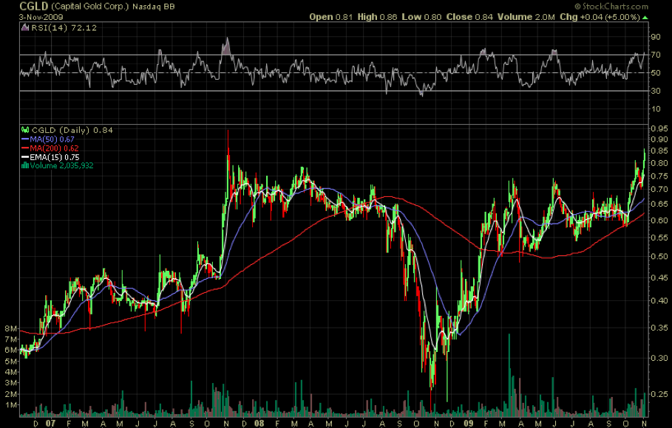Click the RSI indicator legend icon
672x428 pixels.
coord(25,28)
